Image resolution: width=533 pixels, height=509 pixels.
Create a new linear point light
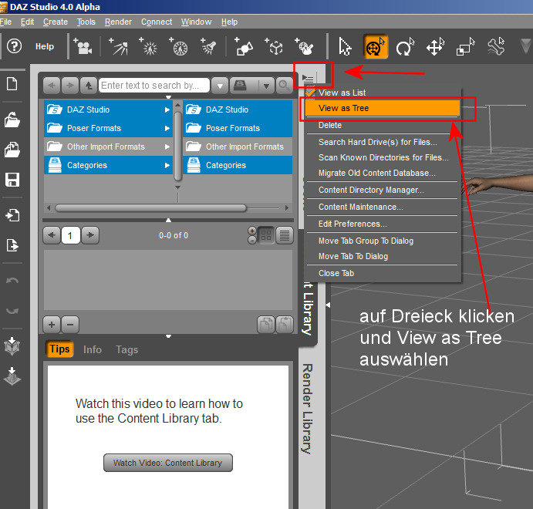pos(178,46)
